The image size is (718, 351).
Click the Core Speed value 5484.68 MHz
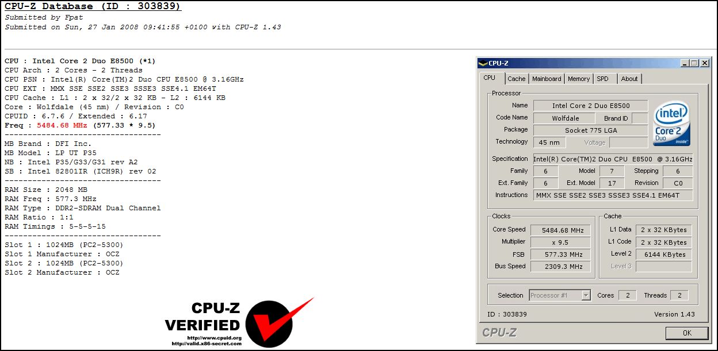point(560,230)
